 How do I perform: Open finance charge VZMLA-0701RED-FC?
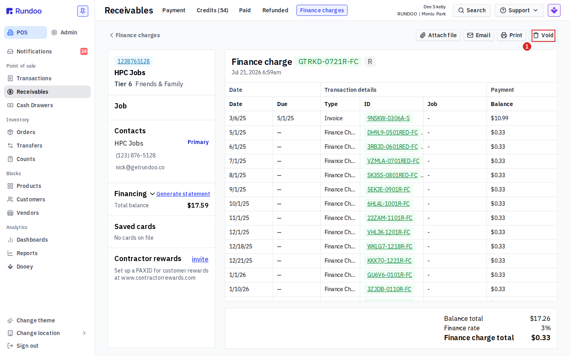point(393,161)
